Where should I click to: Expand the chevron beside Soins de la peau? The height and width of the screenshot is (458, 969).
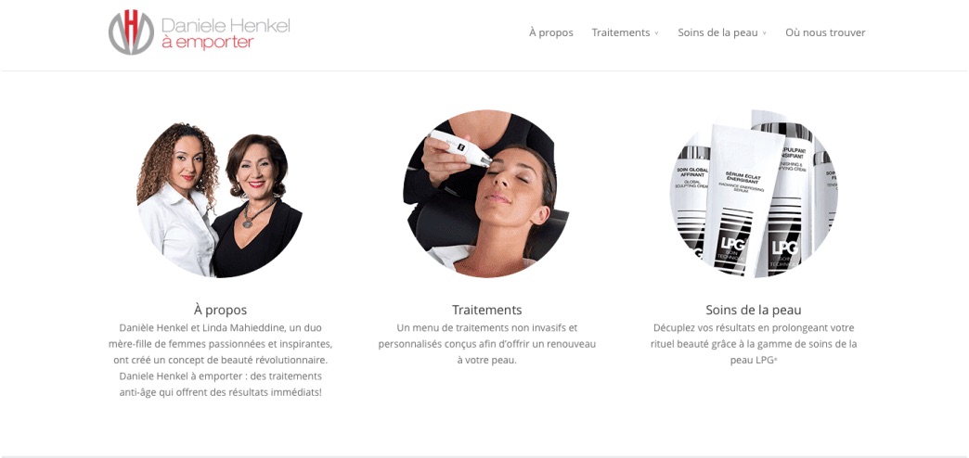pos(765,33)
